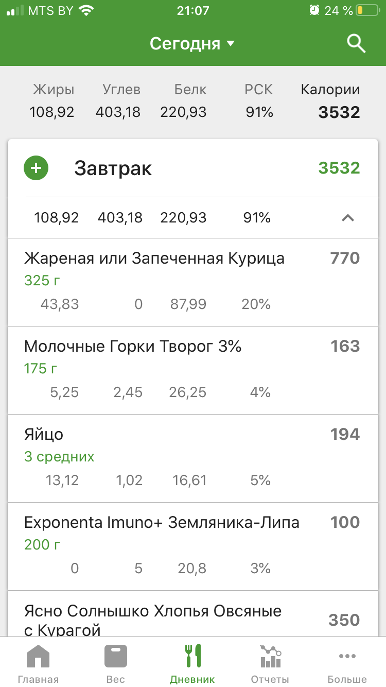Open the Сегодня date dropdown

[192, 44]
